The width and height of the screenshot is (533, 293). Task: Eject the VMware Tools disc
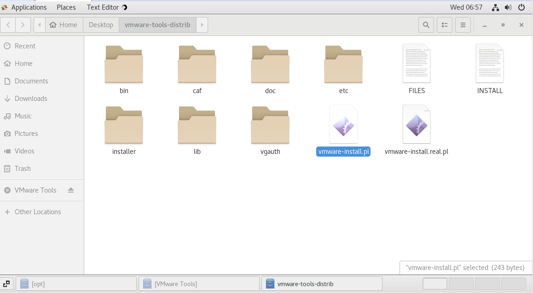[x=71, y=190]
